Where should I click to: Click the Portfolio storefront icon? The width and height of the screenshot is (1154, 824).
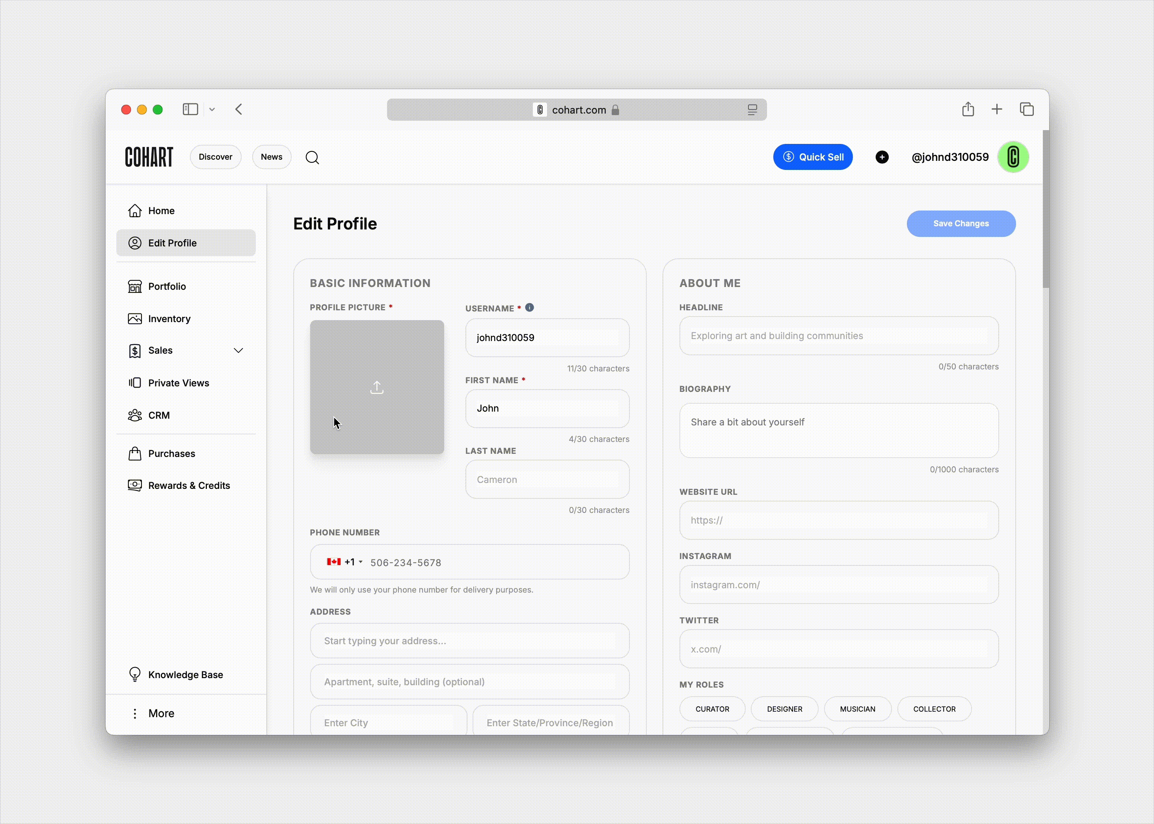click(x=135, y=286)
